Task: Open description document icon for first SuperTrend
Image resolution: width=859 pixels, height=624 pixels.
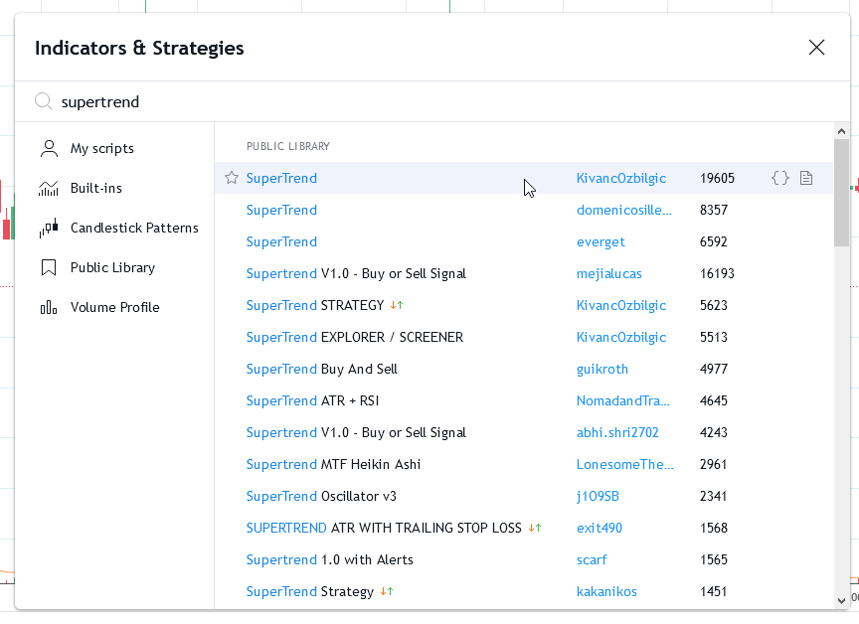Action: tap(806, 178)
